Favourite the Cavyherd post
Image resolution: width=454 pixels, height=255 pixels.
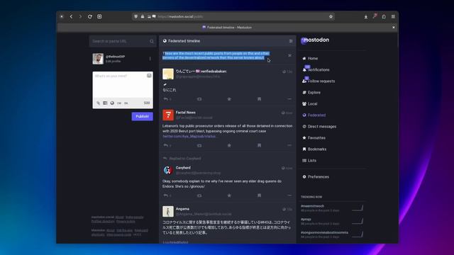(229, 195)
